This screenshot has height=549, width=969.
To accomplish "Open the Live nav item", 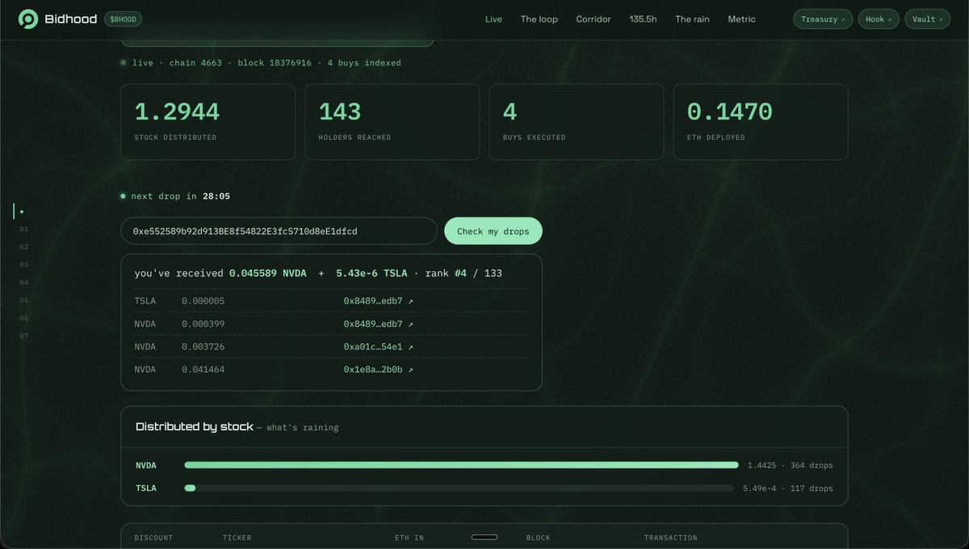I will click(x=493, y=19).
